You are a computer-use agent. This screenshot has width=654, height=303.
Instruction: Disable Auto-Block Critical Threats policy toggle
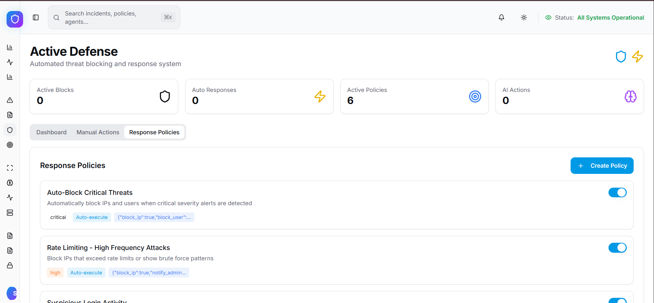click(x=617, y=192)
